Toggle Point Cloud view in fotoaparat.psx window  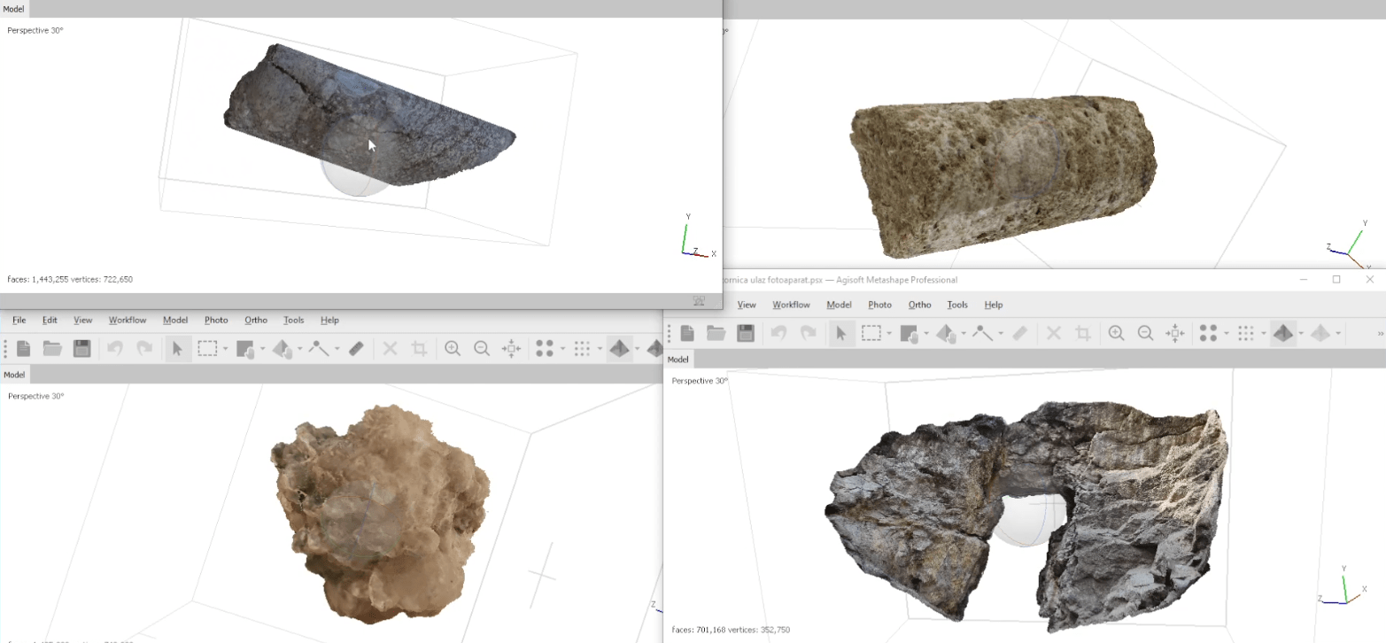1207,333
